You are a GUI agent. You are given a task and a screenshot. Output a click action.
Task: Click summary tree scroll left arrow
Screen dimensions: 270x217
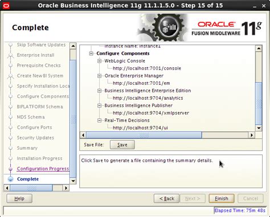tap(83, 135)
